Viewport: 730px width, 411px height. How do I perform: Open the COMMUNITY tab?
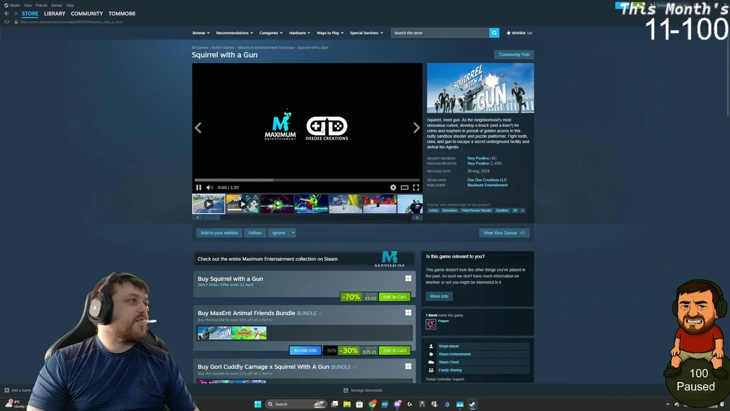tap(87, 14)
